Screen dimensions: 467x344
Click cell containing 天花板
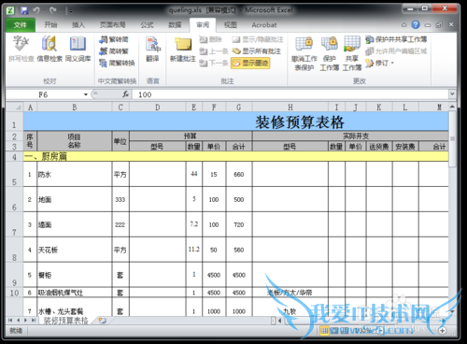75,250
